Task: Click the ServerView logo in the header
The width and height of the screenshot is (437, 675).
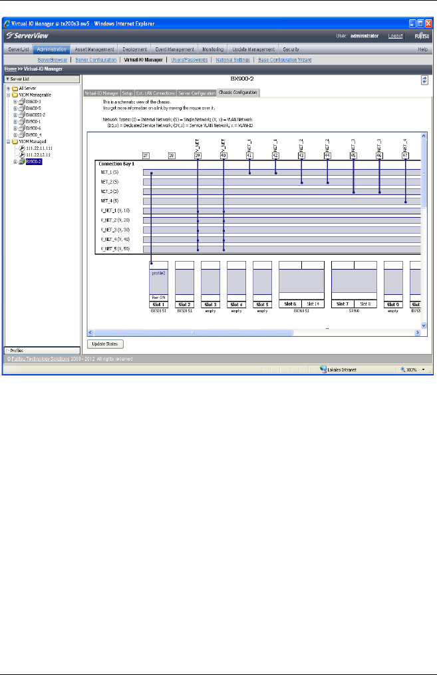Action: pyautogui.click(x=27, y=36)
